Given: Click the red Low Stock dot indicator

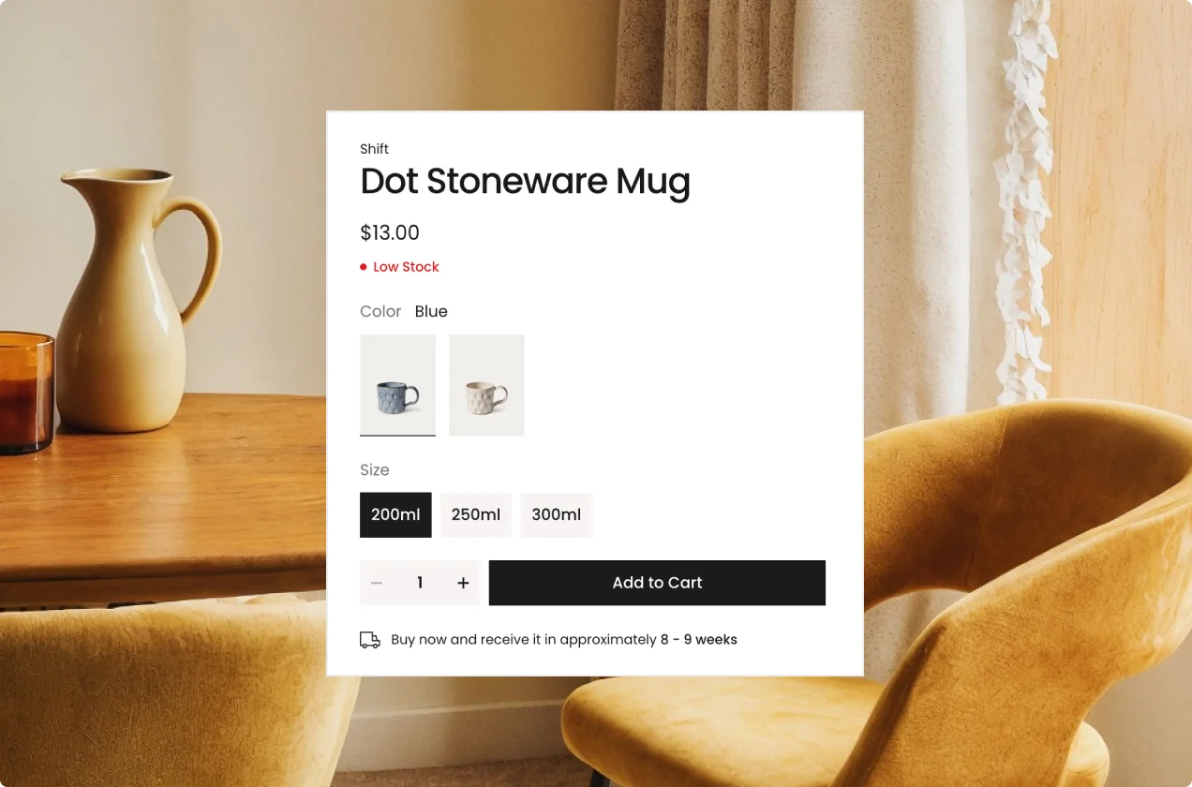Looking at the screenshot, I should 364,267.
